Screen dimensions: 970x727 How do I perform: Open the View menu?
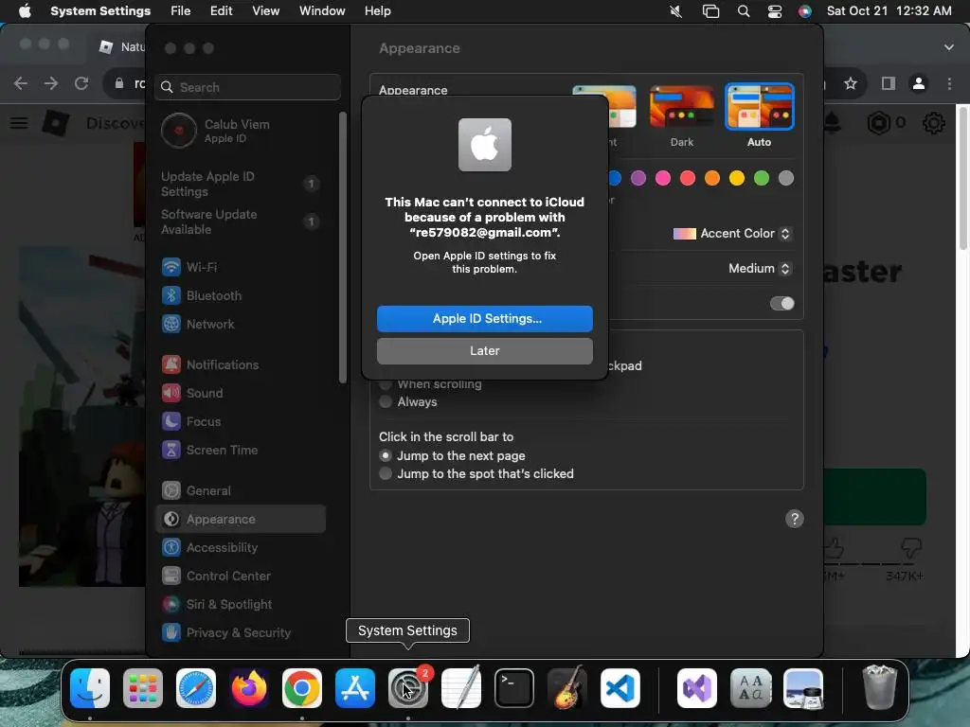[266, 11]
